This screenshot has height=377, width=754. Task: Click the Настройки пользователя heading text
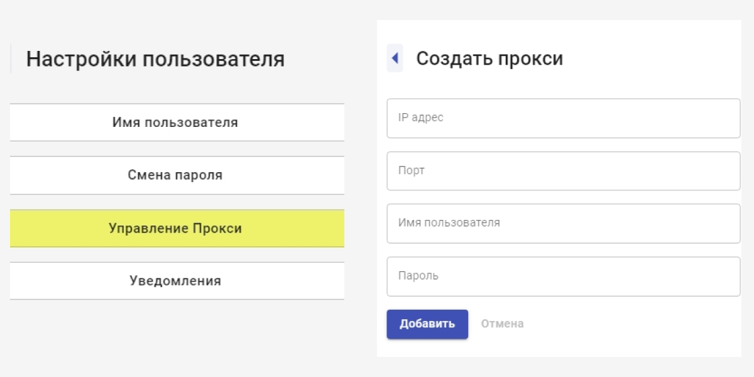pyautogui.click(x=155, y=60)
